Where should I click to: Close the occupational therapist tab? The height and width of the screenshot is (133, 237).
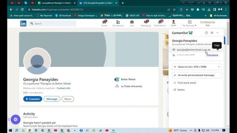point(74,3)
